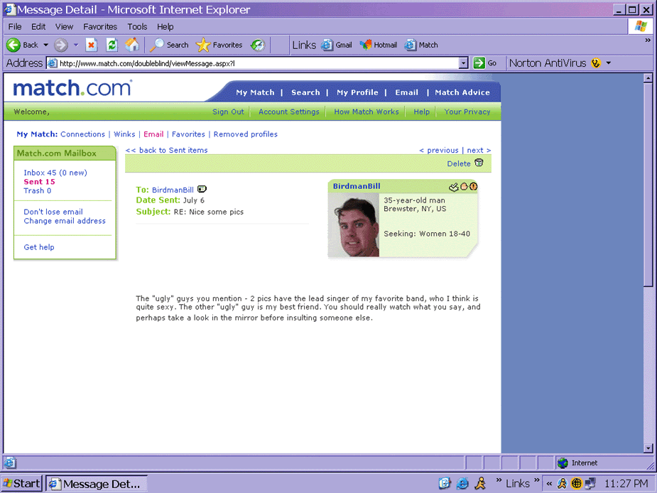Viewport: 657px width, 493px height.
Task: Launch AIM running man from quick launch
Action: point(481,483)
